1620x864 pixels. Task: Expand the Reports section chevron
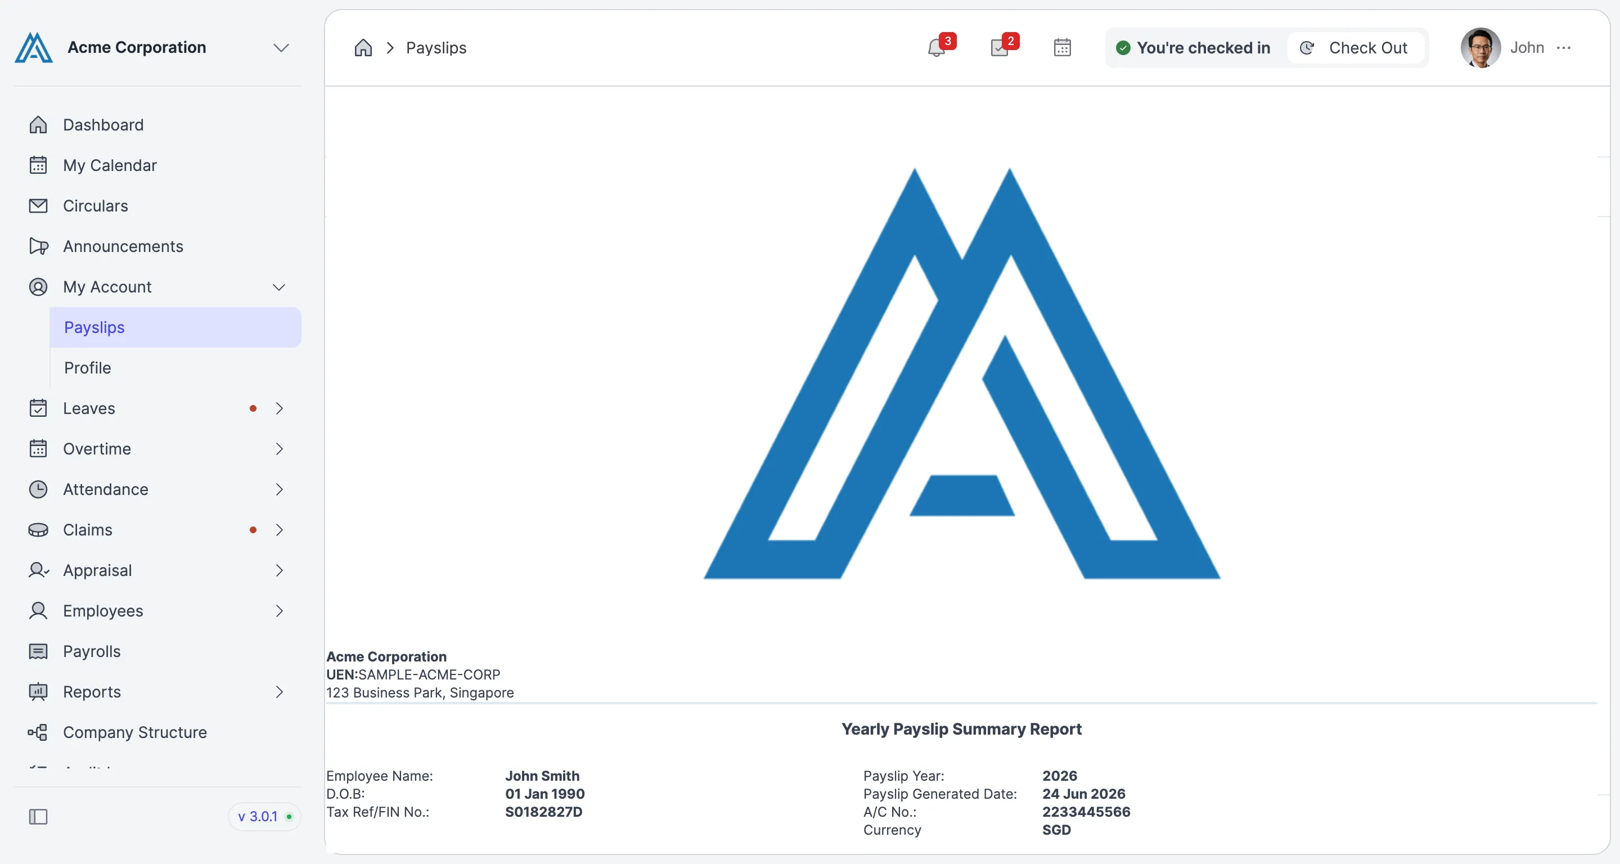[x=279, y=692]
